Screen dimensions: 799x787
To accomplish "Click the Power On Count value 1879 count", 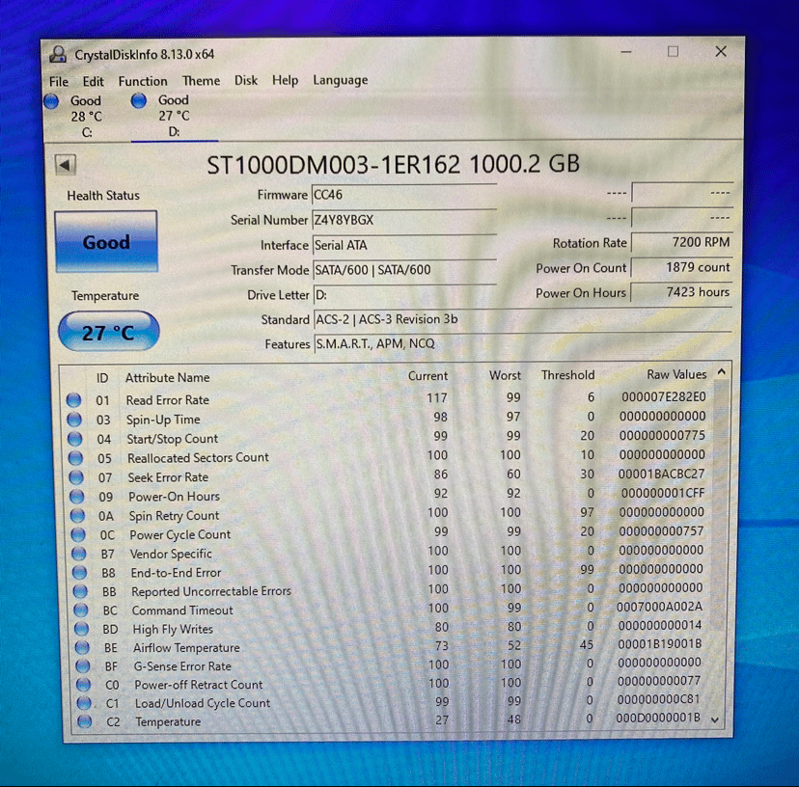I will (682, 267).
